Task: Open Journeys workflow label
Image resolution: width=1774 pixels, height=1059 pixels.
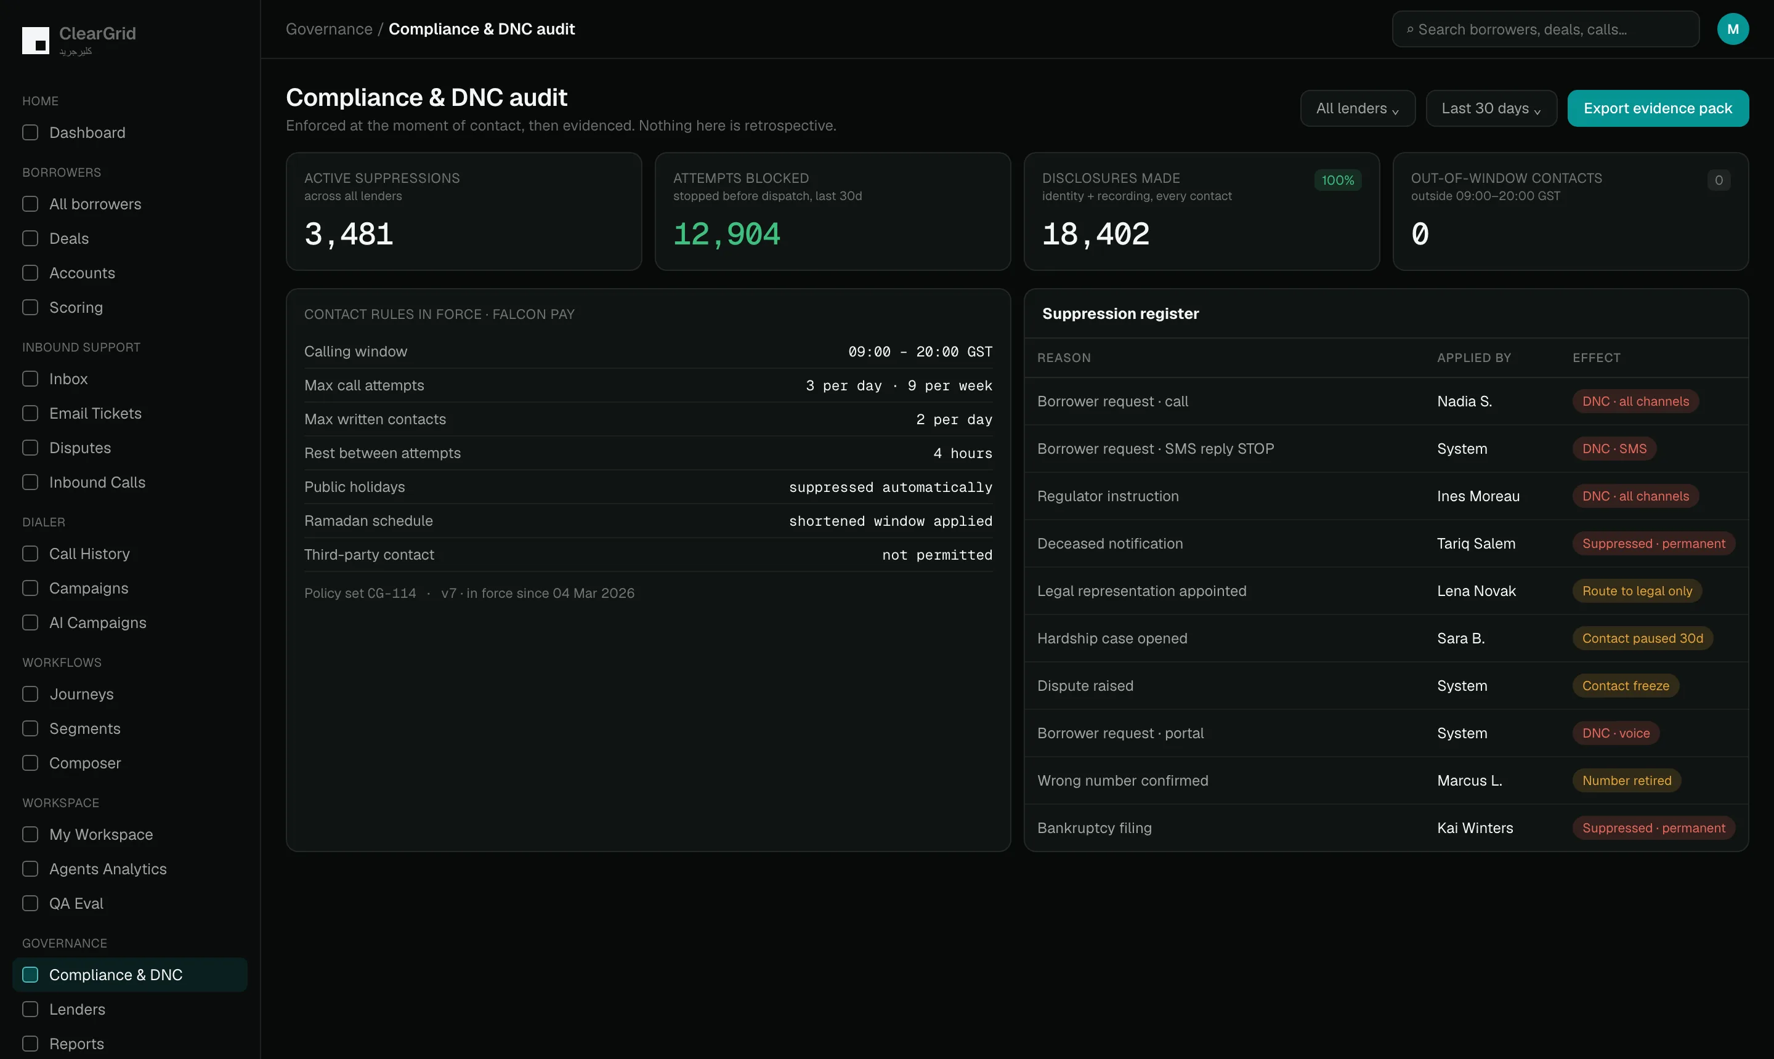Action: (x=81, y=695)
